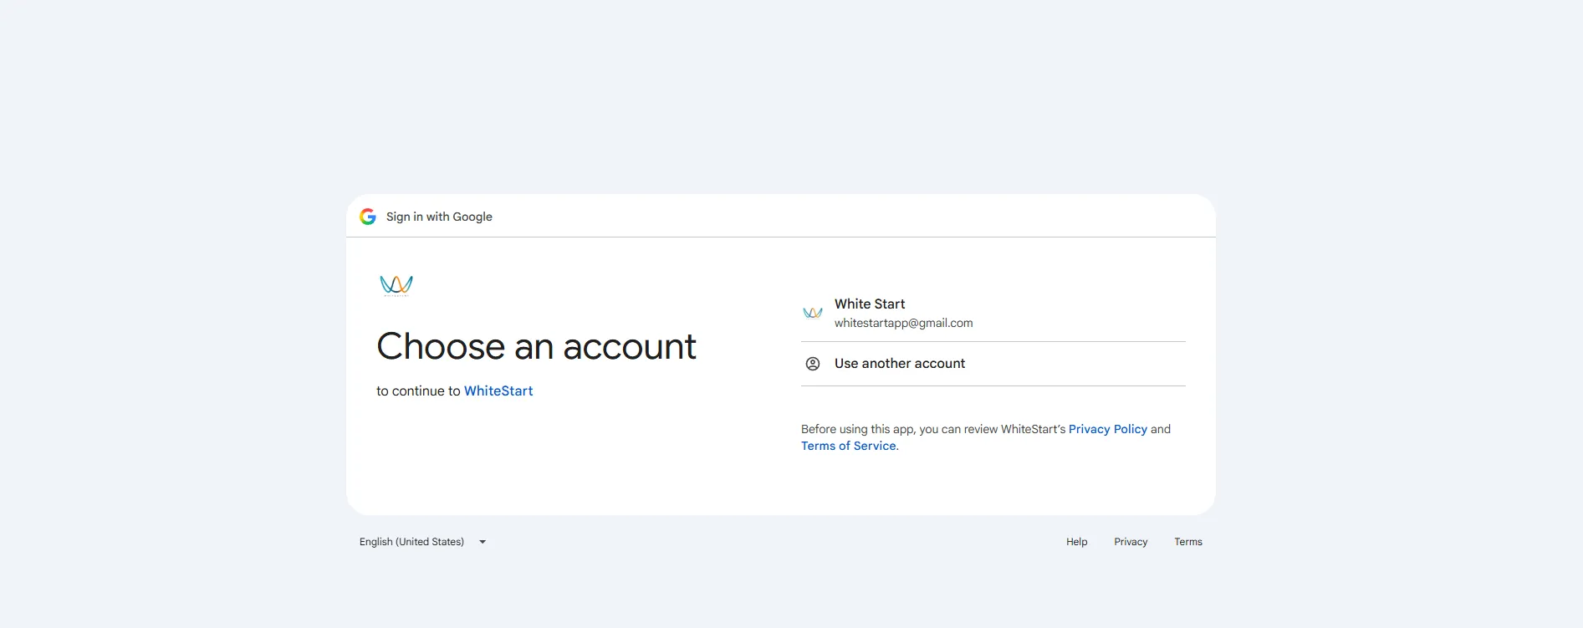1583x628 pixels.
Task: Click the language dropdown arrow
Action: pyautogui.click(x=483, y=542)
